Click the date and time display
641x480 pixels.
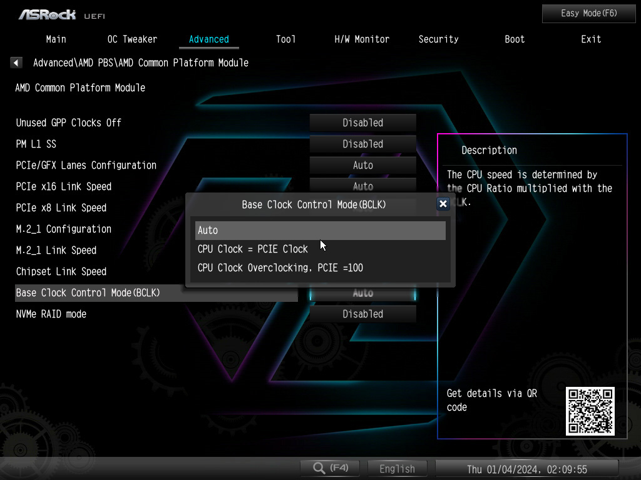(527, 469)
